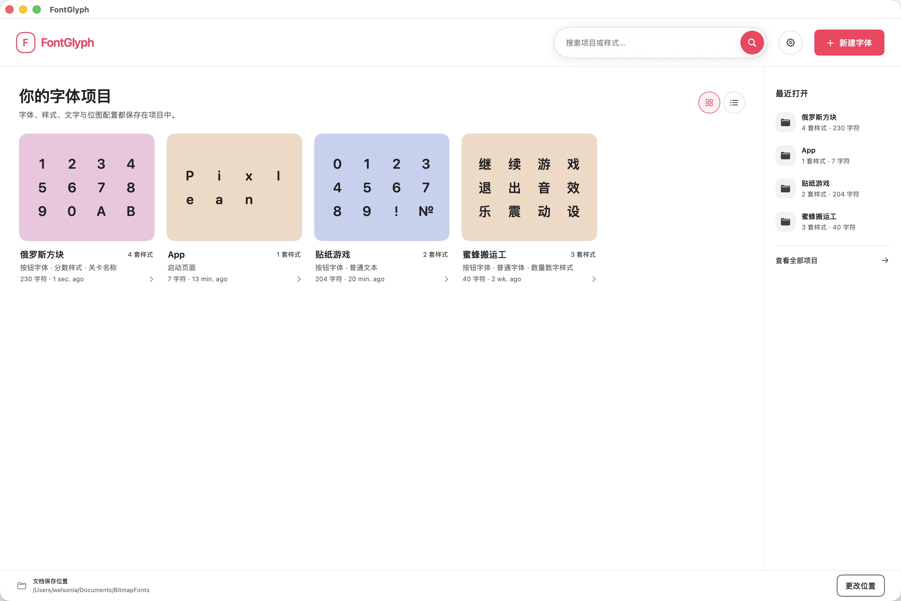Click the green macOS zoom window button
Image resolution: width=901 pixels, height=601 pixels.
click(36, 9)
